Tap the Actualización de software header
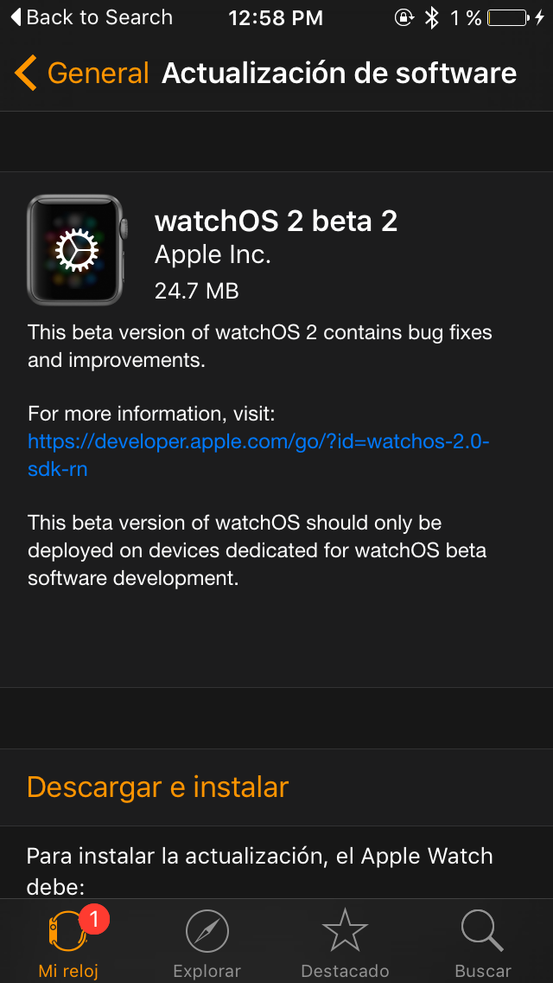Screen dimensions: 553x983 point(339,73)
